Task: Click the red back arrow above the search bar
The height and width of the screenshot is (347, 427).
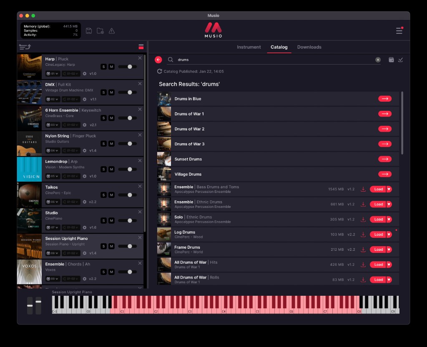Action: 158,60
